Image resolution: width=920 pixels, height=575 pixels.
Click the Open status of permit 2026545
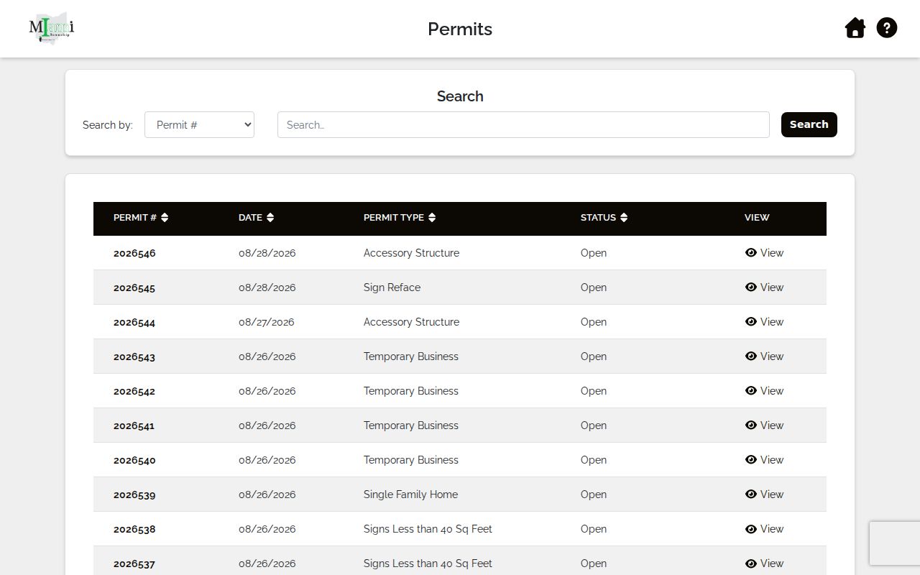(594, 287)
